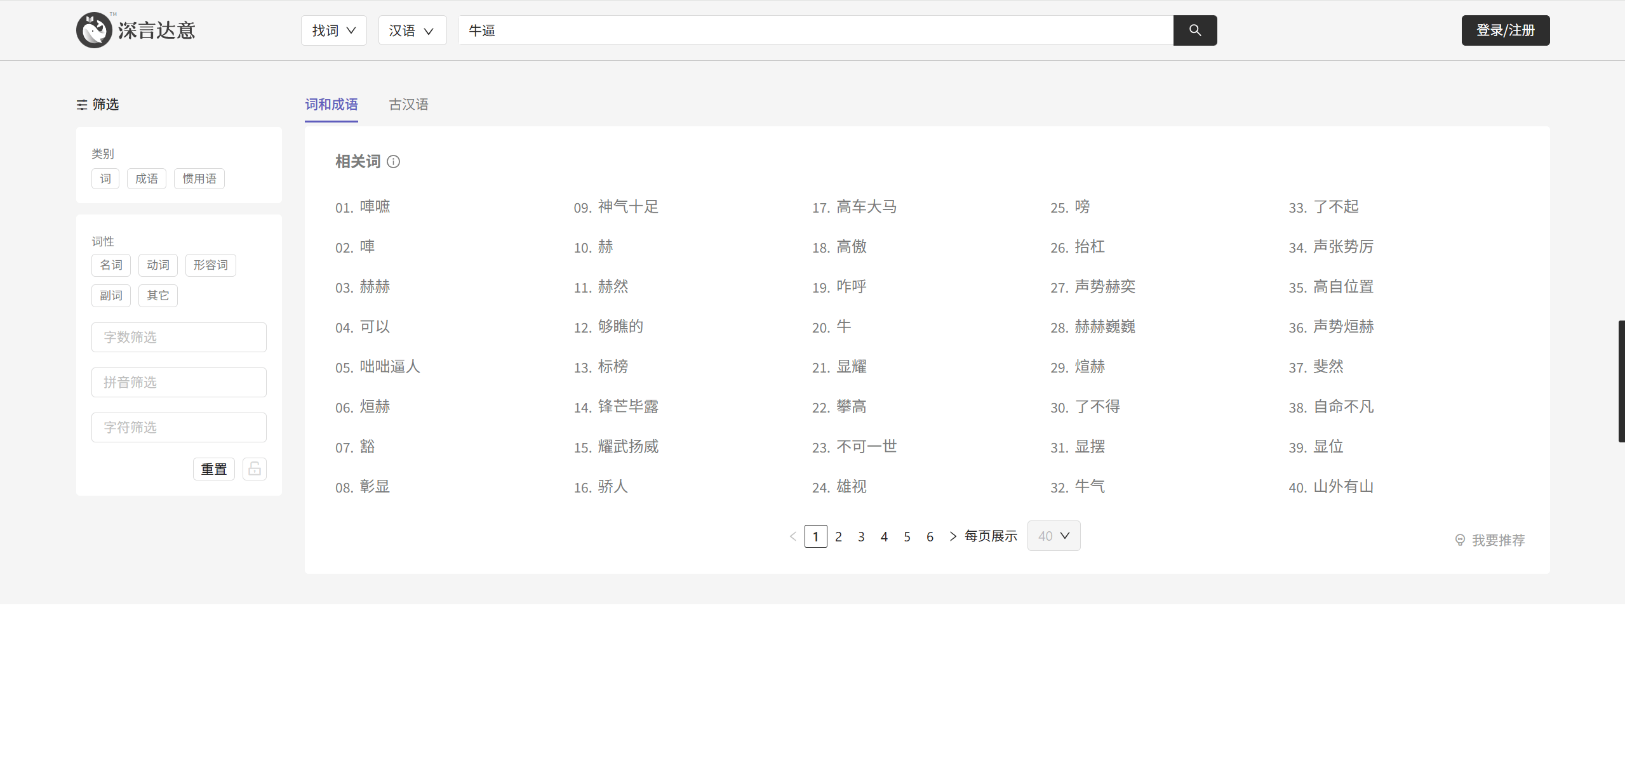
Task: Open the 找词 dropdown
Action: 333,30
